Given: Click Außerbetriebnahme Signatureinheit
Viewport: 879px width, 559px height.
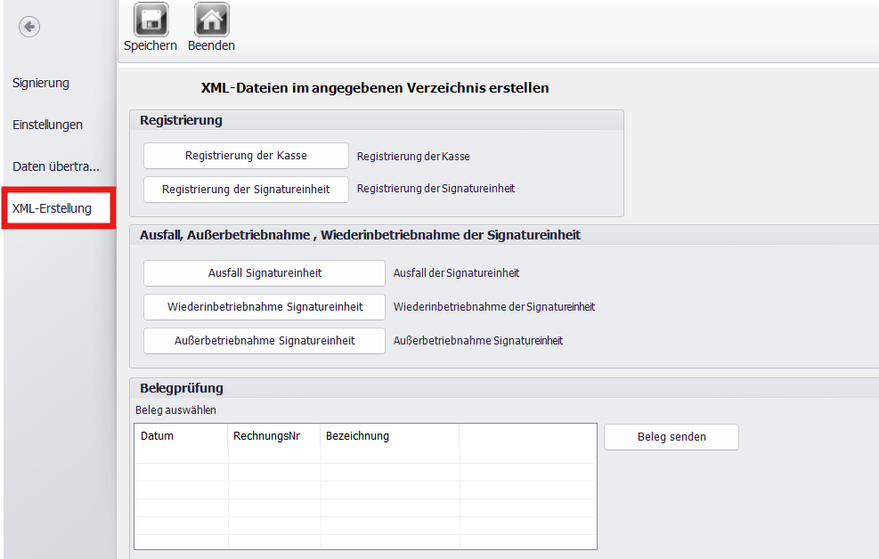Looking at the screenshot, I should click(264, 340).
